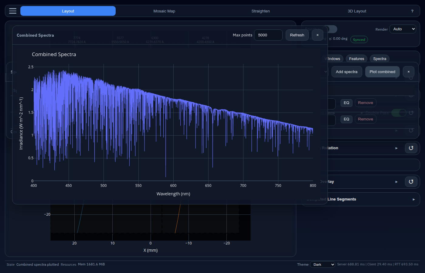425x273 pixels.
Task: Open the Straighten tab
Action: point(260,11)
